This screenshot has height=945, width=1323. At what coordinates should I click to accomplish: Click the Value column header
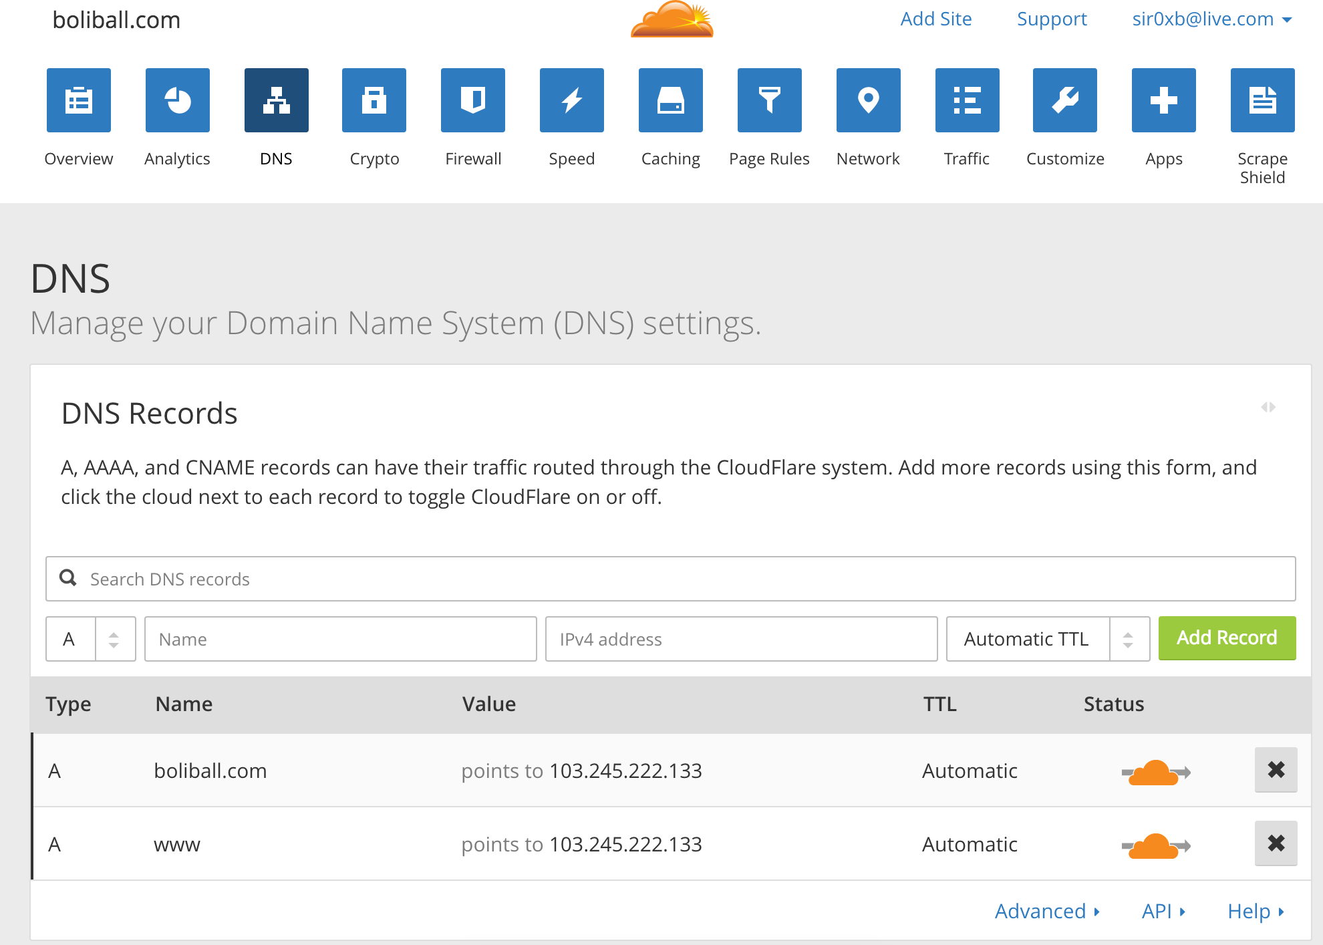489,704
